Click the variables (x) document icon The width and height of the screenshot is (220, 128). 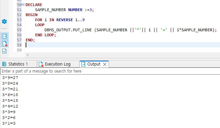4,51
